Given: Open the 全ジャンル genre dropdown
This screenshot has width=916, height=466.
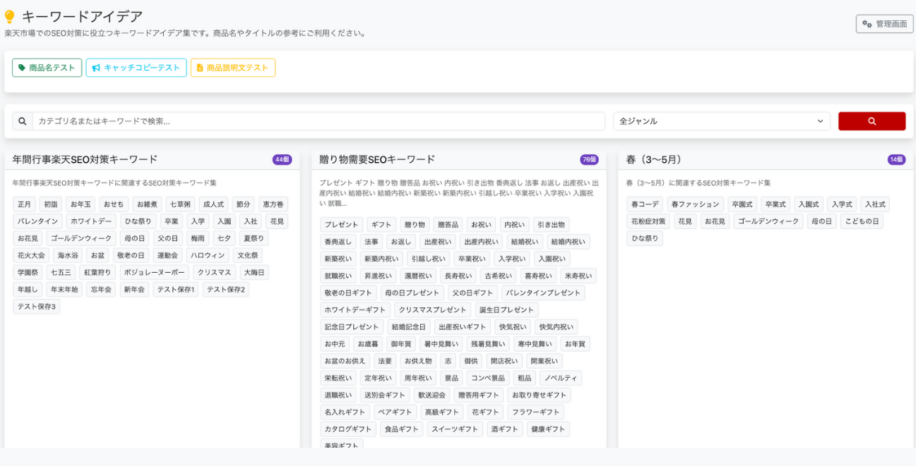Looking at the screenshot, I should click(721, 121).
